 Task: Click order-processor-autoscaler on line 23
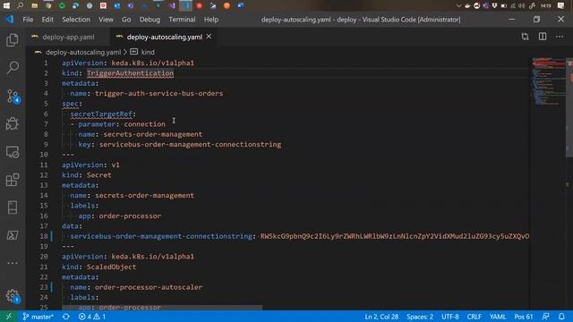(x=149, y=287)
